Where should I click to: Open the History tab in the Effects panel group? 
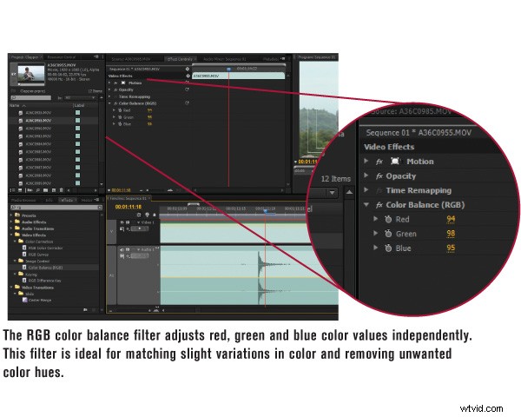(87, 200)
